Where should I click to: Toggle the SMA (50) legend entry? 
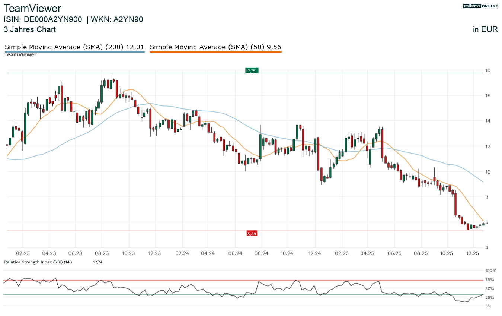pos(215,47)
